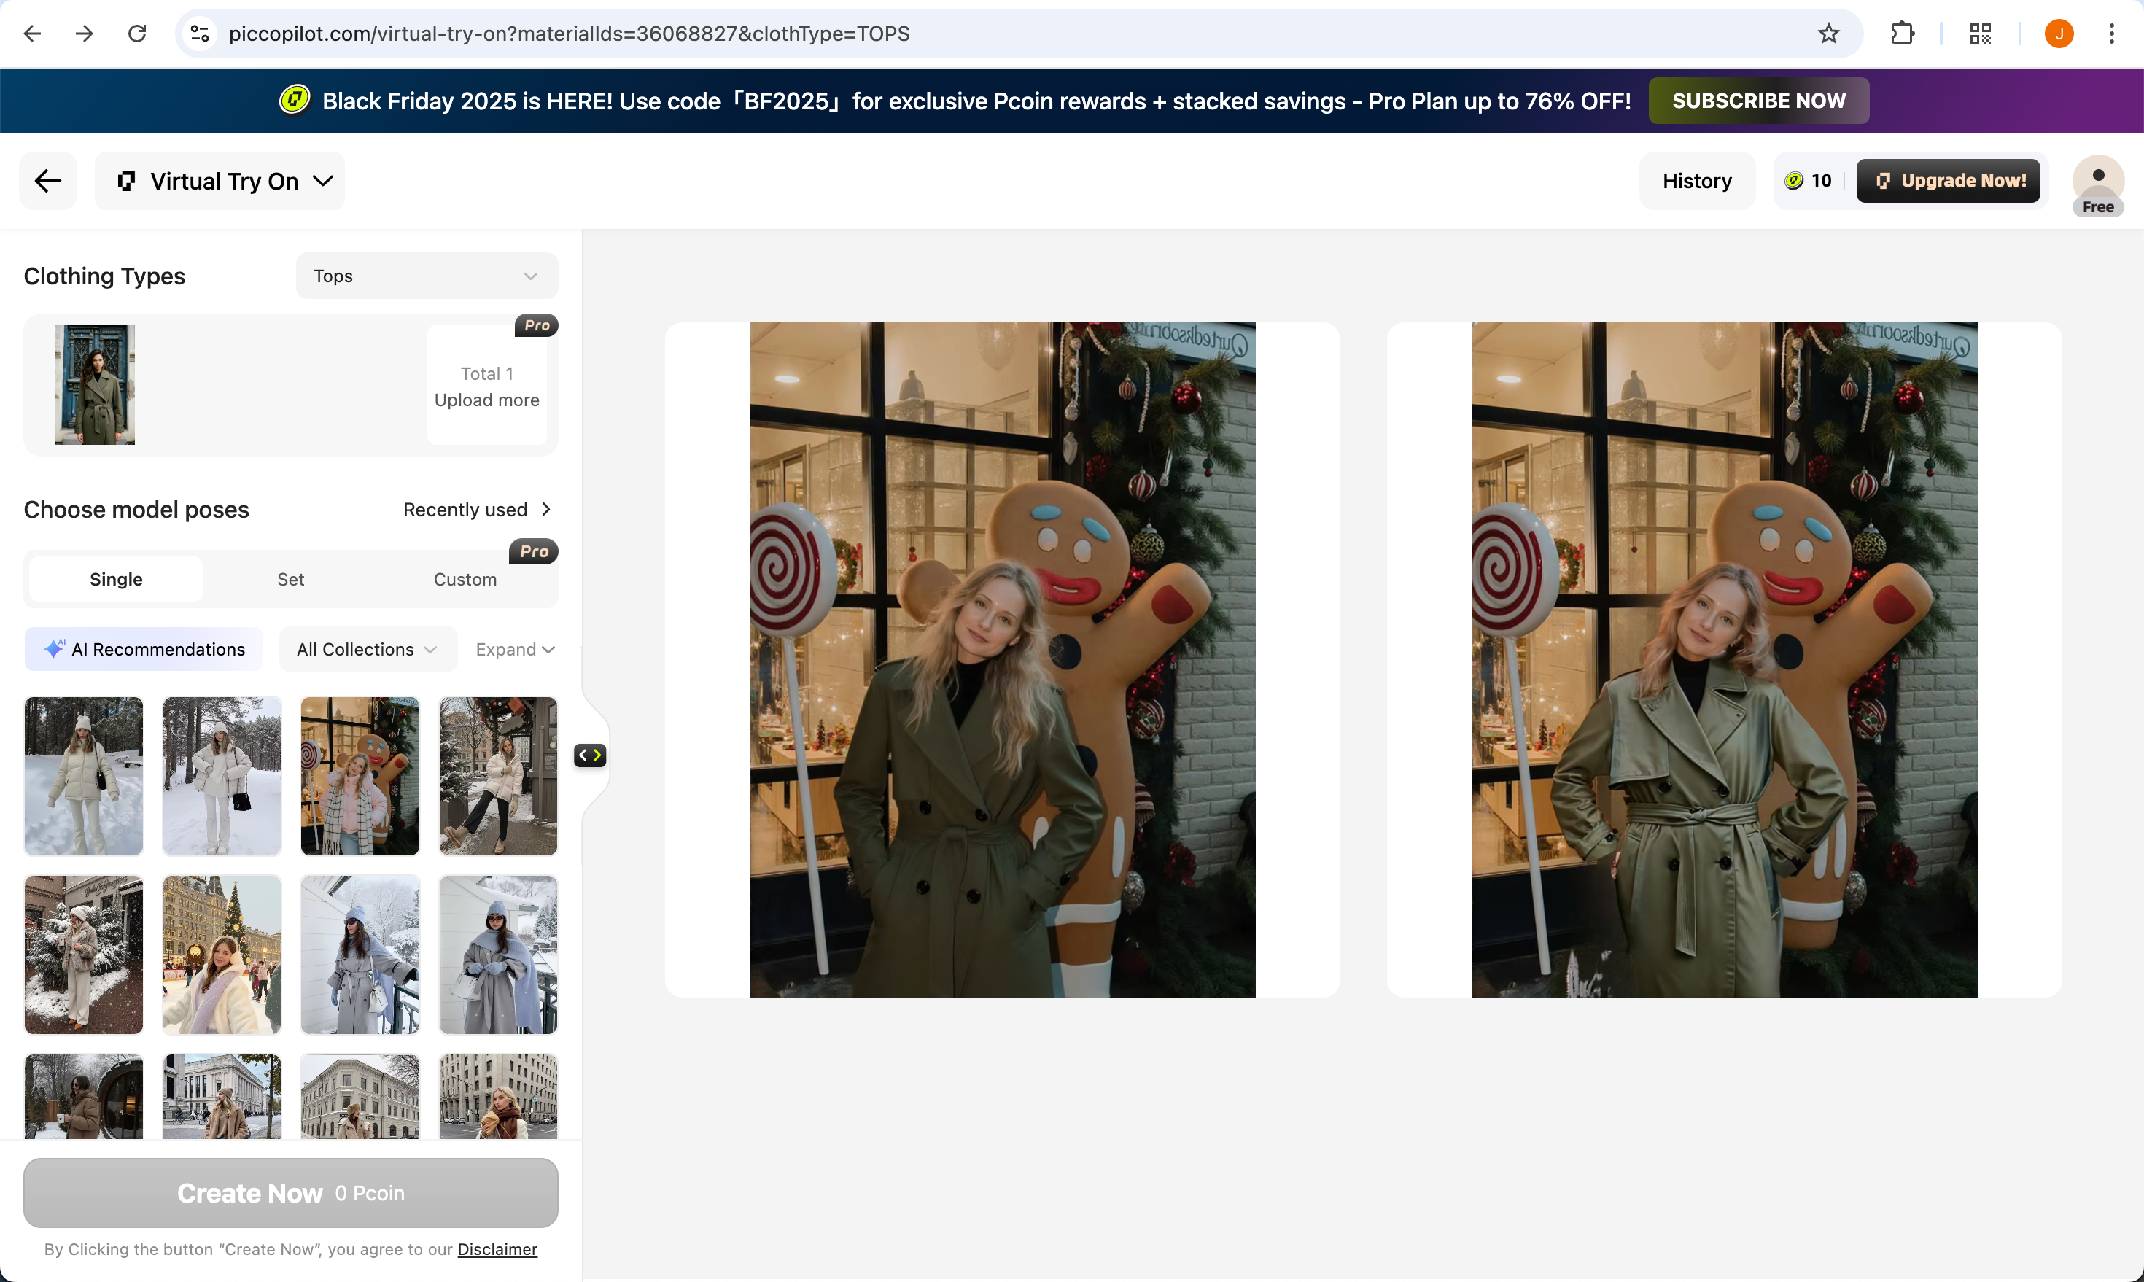
Task: Expand the model poses filter list
Action: coord(515,650)
